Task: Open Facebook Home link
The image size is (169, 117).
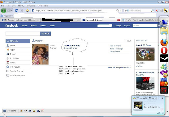Action: (25, 26)
